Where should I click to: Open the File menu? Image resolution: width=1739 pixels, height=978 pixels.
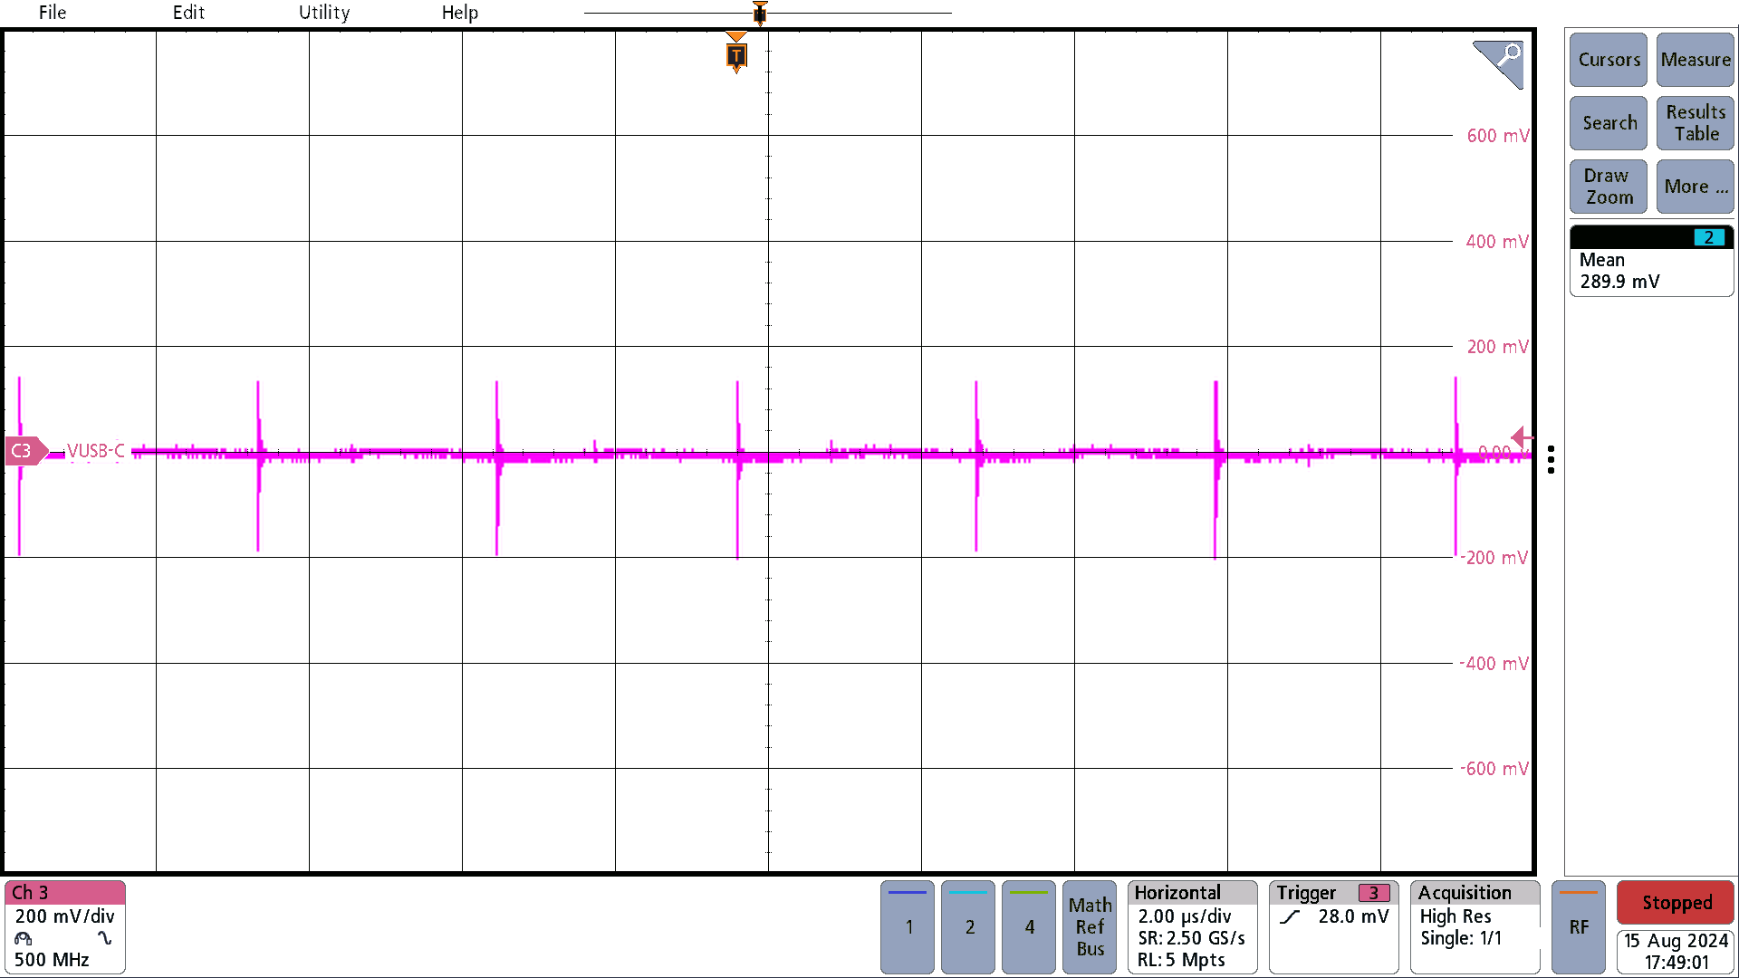pyautogui.click(x=53, y=13)
